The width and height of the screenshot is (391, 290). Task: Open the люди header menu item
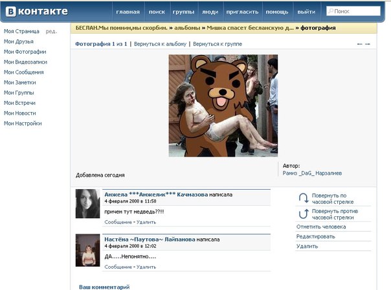pos(210,12)
